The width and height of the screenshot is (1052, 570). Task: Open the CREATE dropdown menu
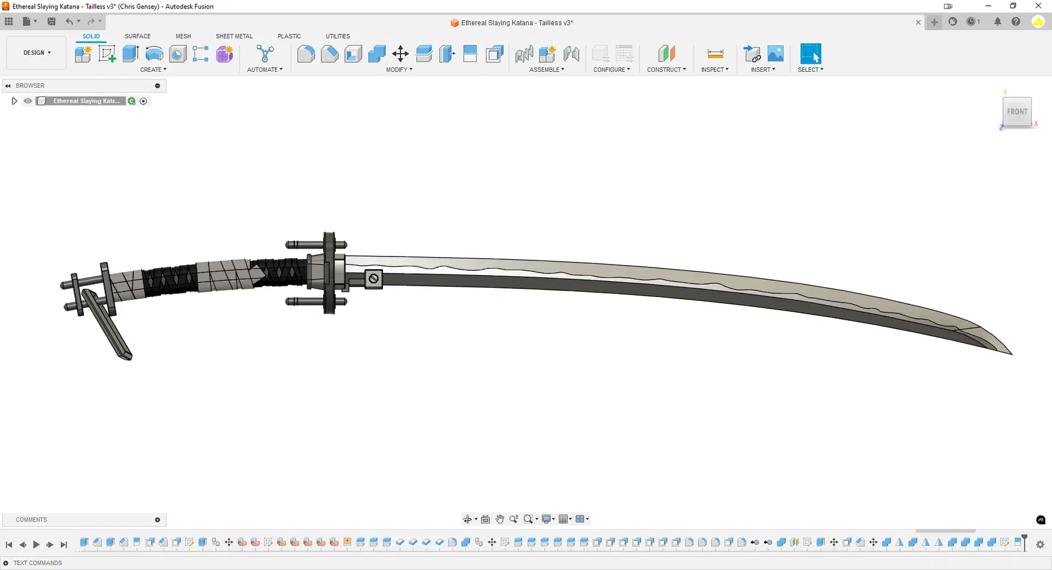(153, 69)
